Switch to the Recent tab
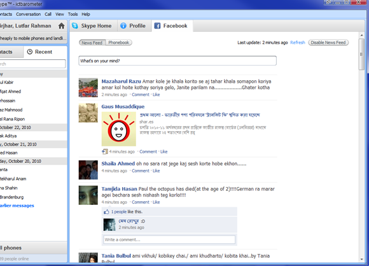This screenshot has height=266, width=369. [x=45, y=52]
